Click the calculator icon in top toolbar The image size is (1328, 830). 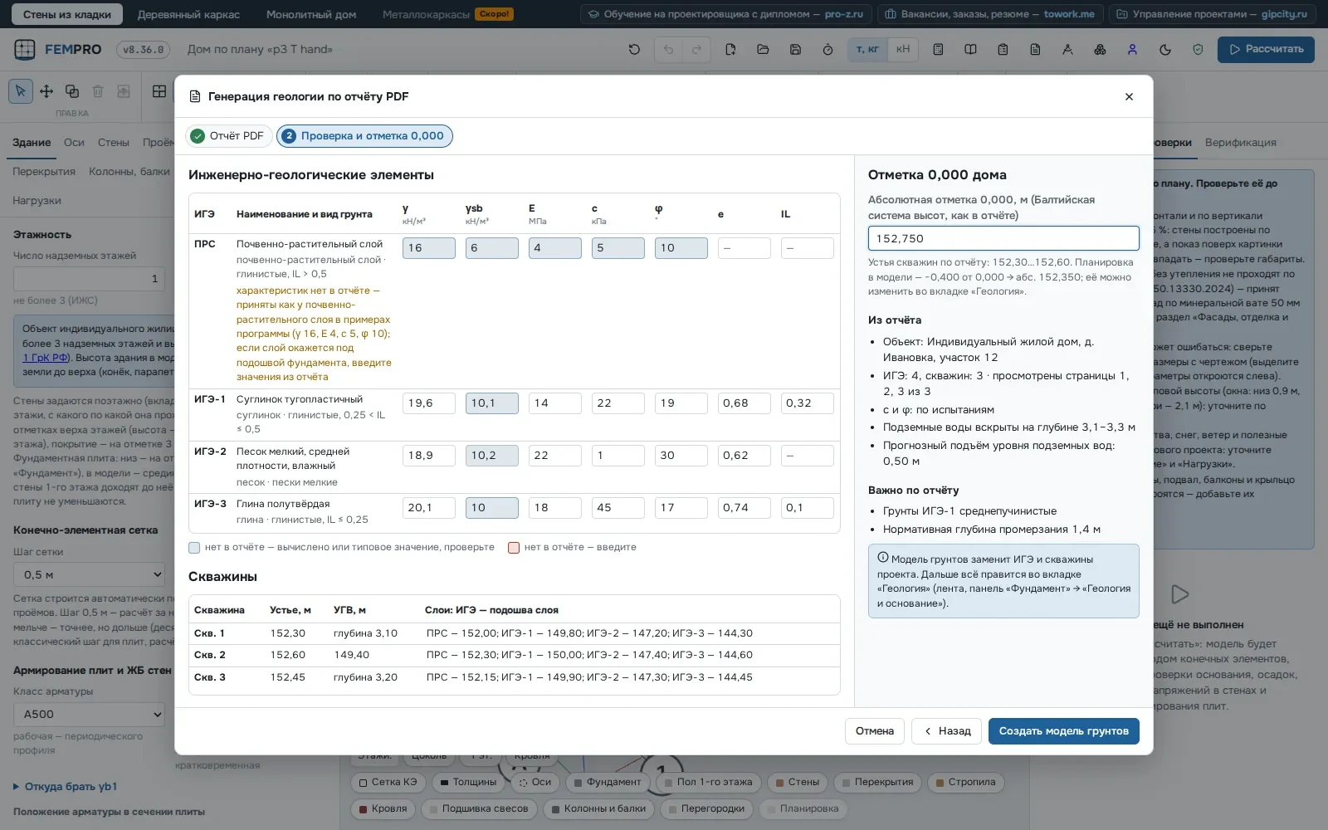938,50
